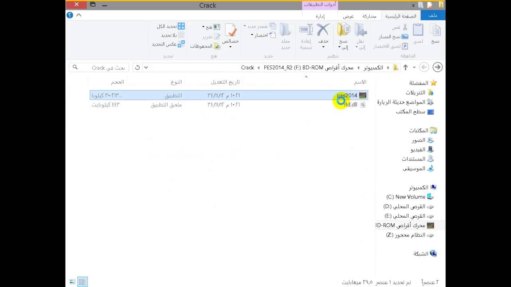Expand the address bar history dropdown
The height and width of the screenshot is (287, 511).
click(146, 67)
